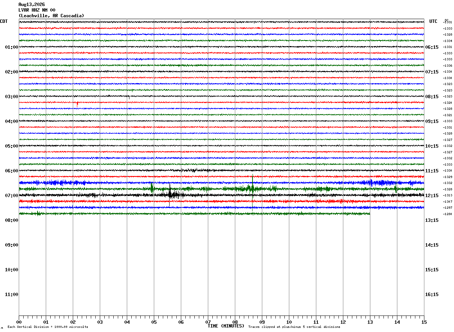This screenshot has width=454, height=332.
Task: Click the large black burst on the 07:00 trace
Action: tap(171, 194)
